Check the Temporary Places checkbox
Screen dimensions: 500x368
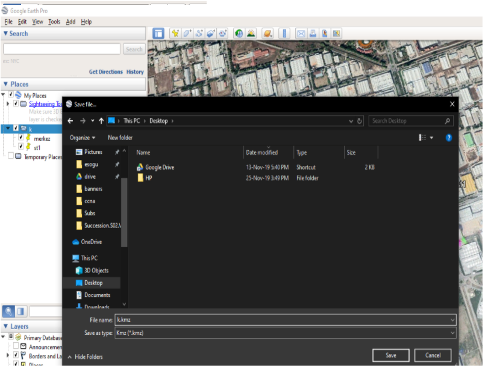pyautogui.click(x=11, y=156)
